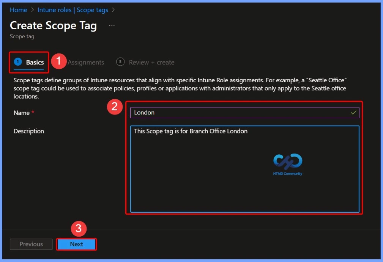Click the Create Scope Tag heading
The width and height of the screenshot is (383, 262).
pos(53,25)
